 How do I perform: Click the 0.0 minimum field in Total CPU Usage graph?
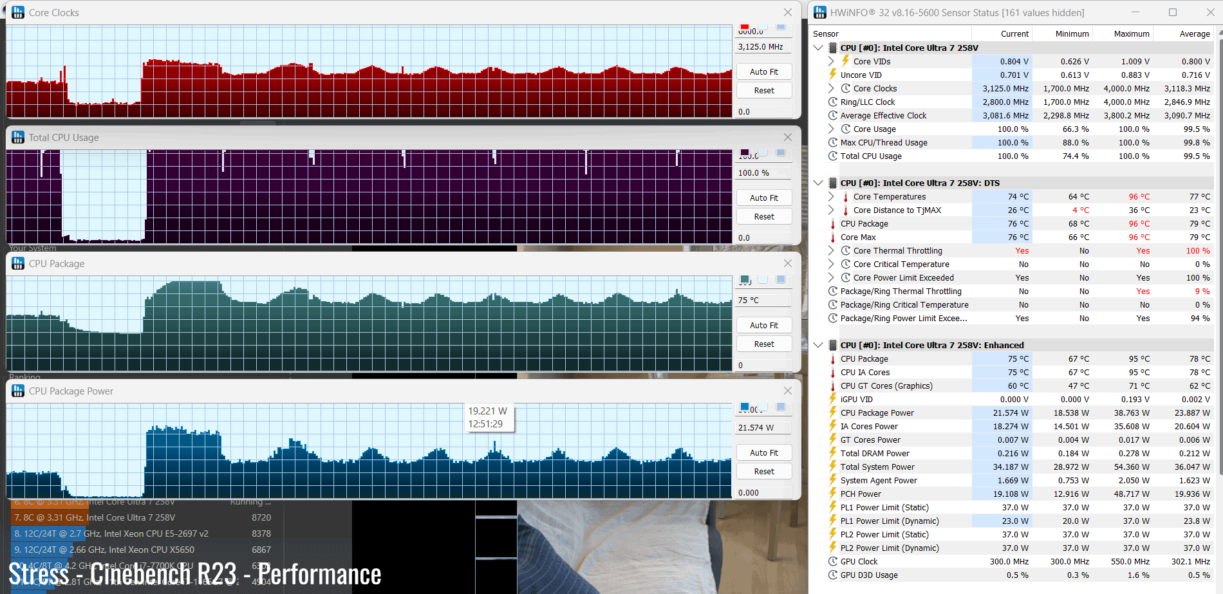point(764,237)
